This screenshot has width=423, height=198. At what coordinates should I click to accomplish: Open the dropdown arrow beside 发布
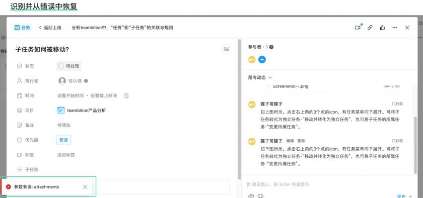[411, 196]
